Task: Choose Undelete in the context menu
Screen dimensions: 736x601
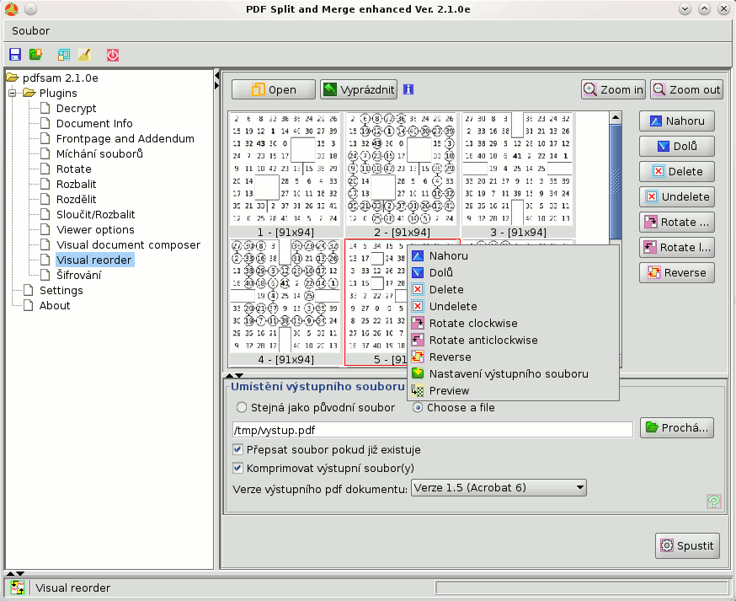Action: coord(513,306)
